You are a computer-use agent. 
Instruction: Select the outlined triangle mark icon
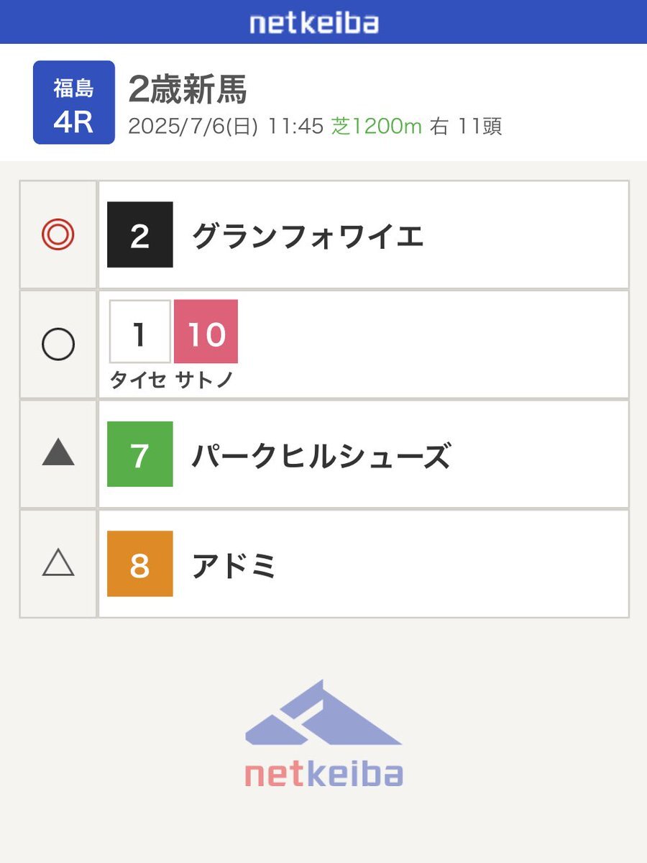[x=58, y=563]
